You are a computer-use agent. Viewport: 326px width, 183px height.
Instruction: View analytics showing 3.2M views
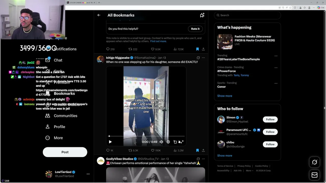(x=179, y=150)
